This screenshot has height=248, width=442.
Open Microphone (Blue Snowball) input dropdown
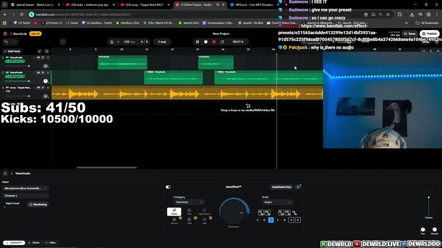pos(26,188)
